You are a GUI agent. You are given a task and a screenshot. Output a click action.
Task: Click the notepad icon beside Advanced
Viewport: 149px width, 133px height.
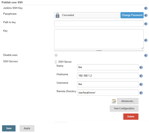tap(114, 101)
